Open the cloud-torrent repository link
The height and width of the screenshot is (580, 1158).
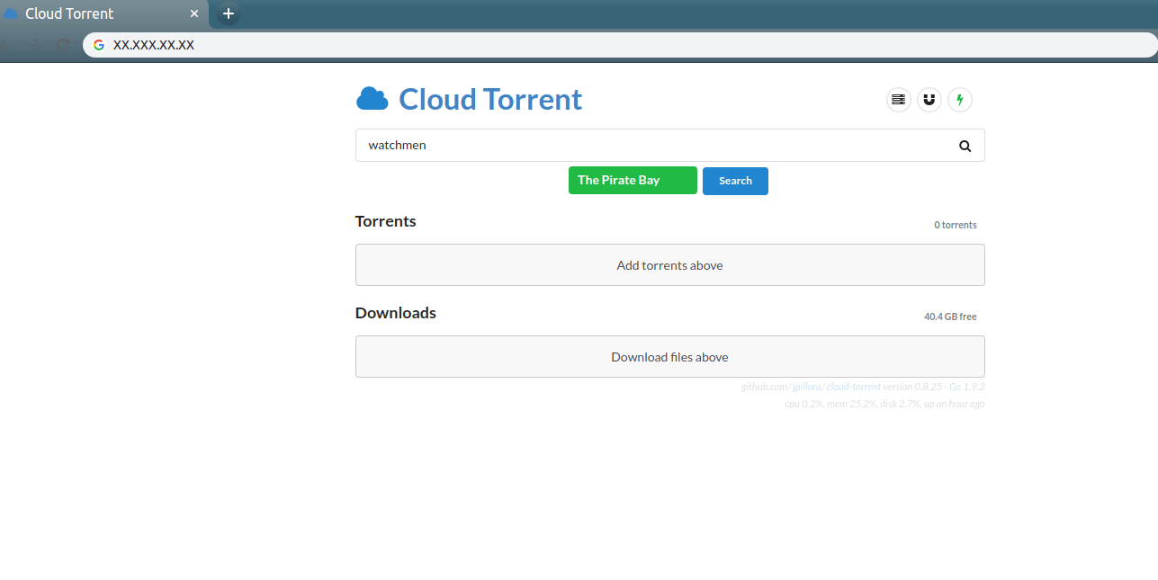coord(854,387)
